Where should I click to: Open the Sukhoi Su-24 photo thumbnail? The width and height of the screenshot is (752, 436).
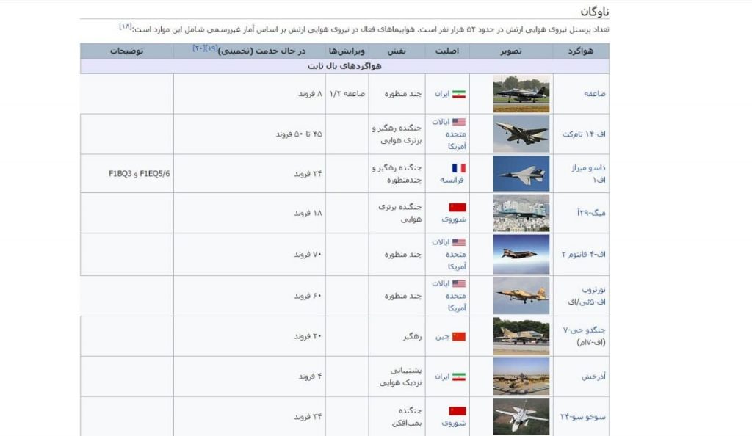[521, 416]
